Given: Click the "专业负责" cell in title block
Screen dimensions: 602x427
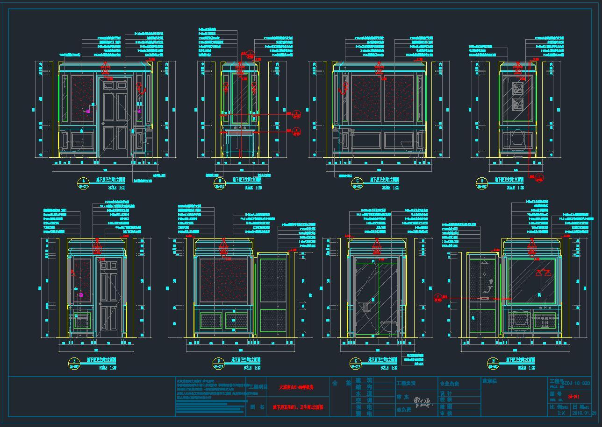Looking at the screenshot, I should pyautogui.click(x=449, y=384).
